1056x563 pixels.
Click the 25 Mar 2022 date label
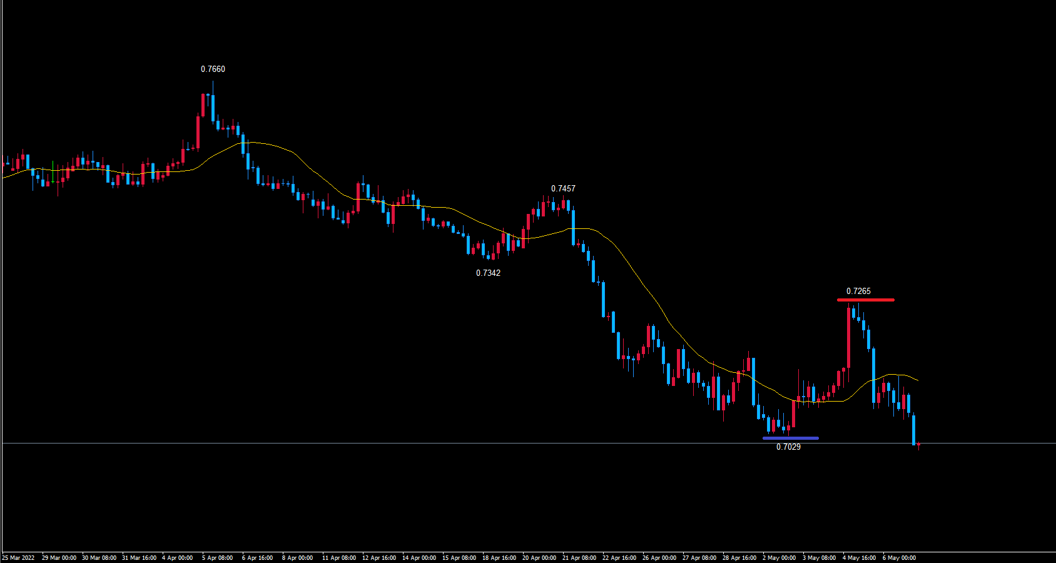click(x=19, y=558)
